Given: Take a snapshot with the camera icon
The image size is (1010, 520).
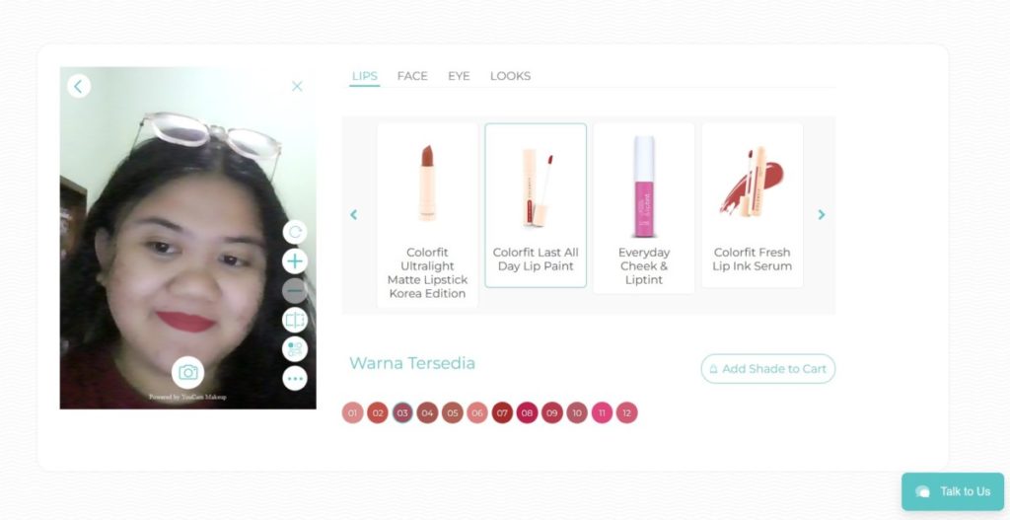Looking at the screenshot, I should [188, 372].
